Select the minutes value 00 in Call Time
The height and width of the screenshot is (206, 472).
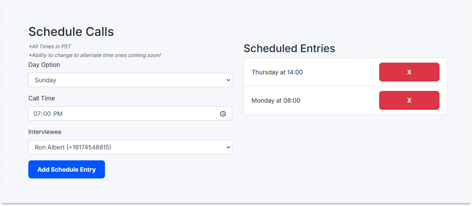[47, 114]
